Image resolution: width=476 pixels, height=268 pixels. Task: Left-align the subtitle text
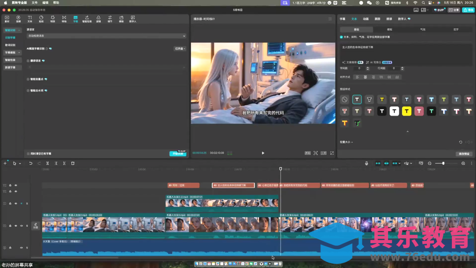(x=357, y=77)
